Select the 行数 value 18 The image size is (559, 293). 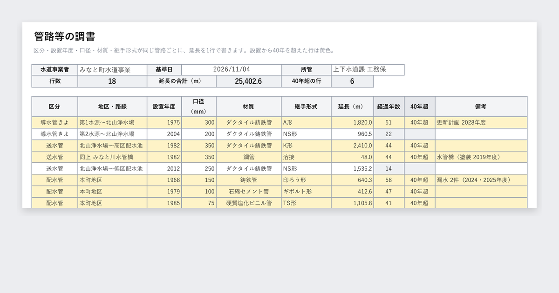[112, 81]
